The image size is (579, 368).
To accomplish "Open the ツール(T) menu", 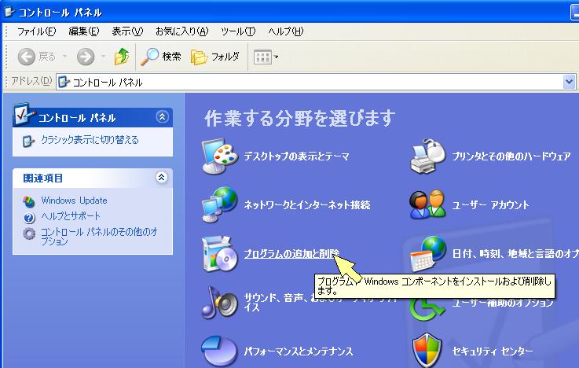I will click(238, 31).
